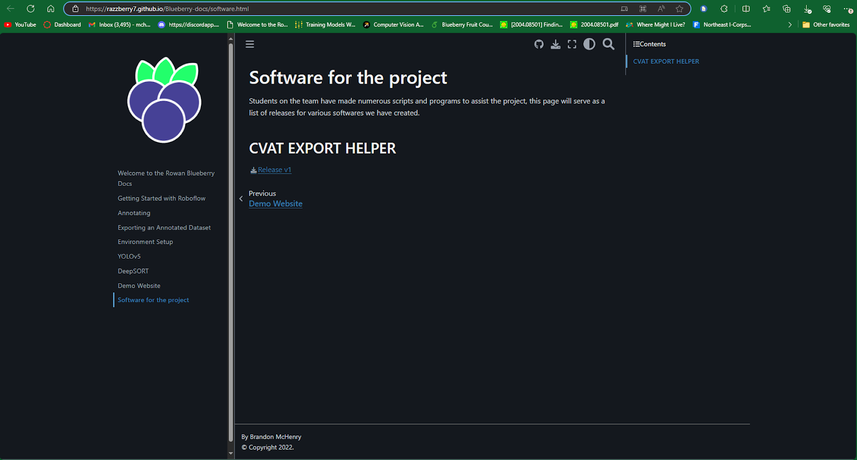Add this page to favorites star
The width and height of the screenshot is (857, 460).
click(x=680, y=9)
